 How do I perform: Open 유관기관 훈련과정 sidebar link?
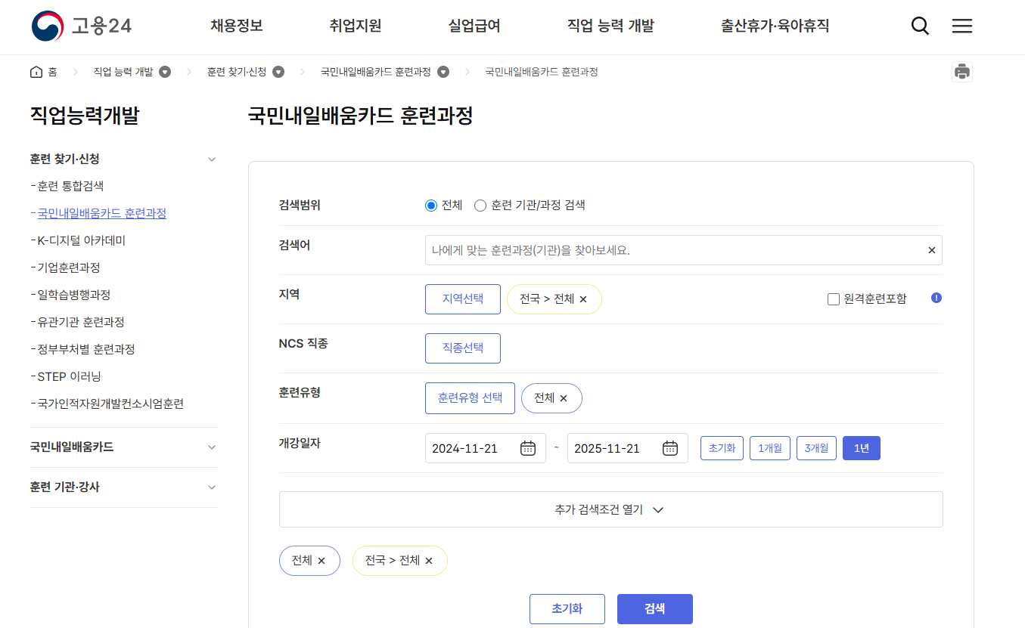tap(81, 322)
